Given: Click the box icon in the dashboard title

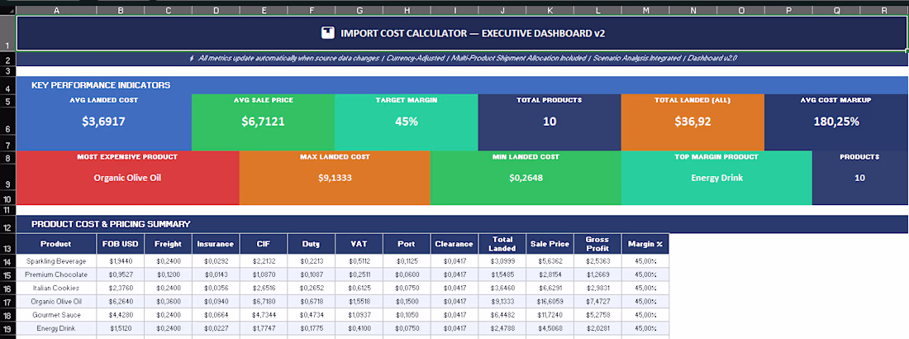Looking at the screenshot, I should pyautogui.click(x=328, y=33).
